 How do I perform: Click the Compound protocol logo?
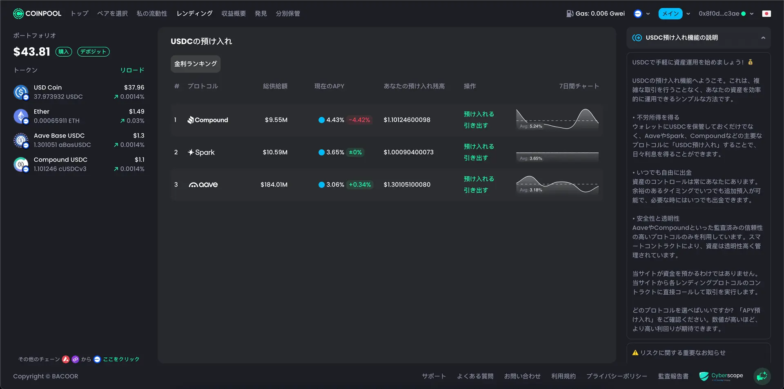(207, 120)
